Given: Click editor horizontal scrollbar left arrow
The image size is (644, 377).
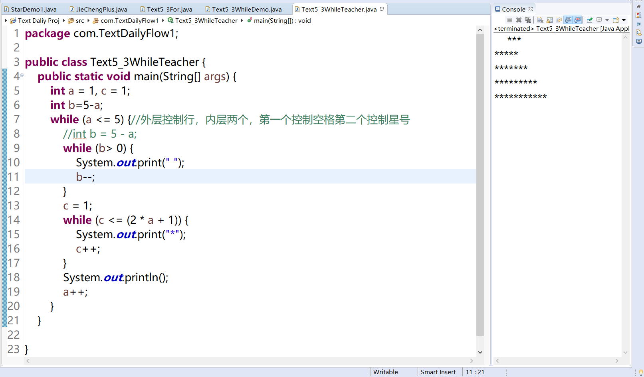Looking at the screenshot, I should coord(28,361).
